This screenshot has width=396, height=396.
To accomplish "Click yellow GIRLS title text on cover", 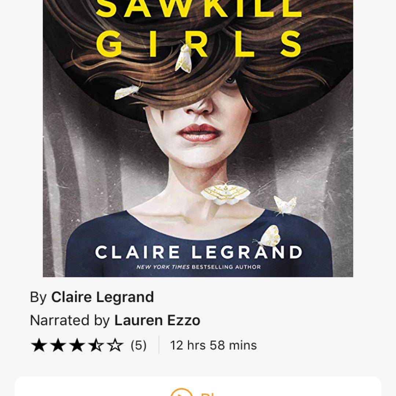I will 199,44.
